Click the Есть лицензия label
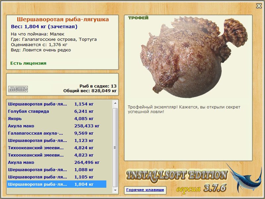 28,63
